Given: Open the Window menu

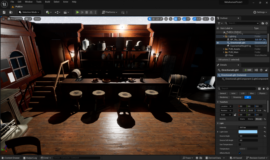Looking at the screenshot, I should (x=29, y=2).
